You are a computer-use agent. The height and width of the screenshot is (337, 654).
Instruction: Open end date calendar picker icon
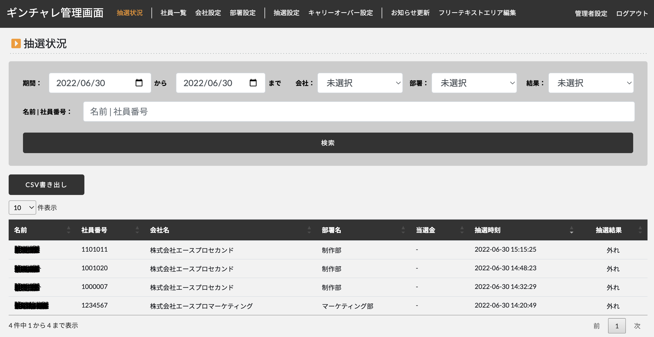253,83
